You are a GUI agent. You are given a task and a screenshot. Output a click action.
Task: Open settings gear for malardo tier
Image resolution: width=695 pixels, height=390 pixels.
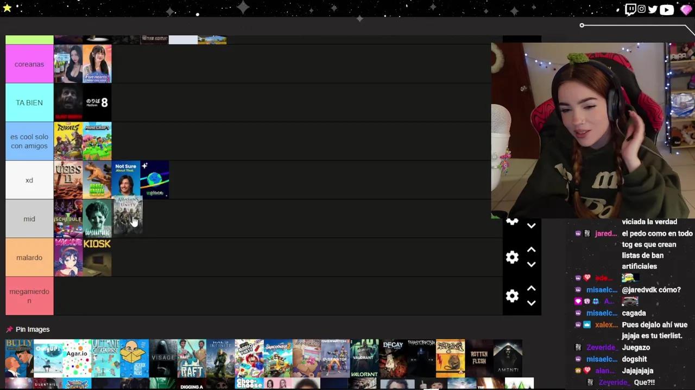(512, 257)
